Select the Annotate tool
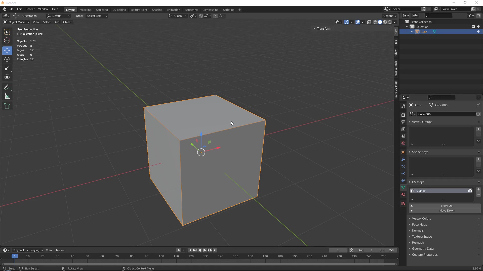 7,87
